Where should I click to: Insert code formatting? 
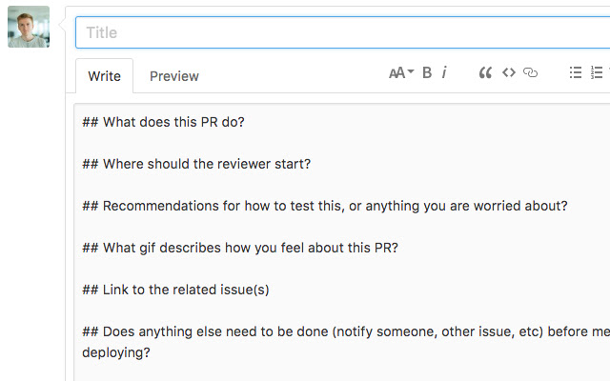[x=509, y=72]
